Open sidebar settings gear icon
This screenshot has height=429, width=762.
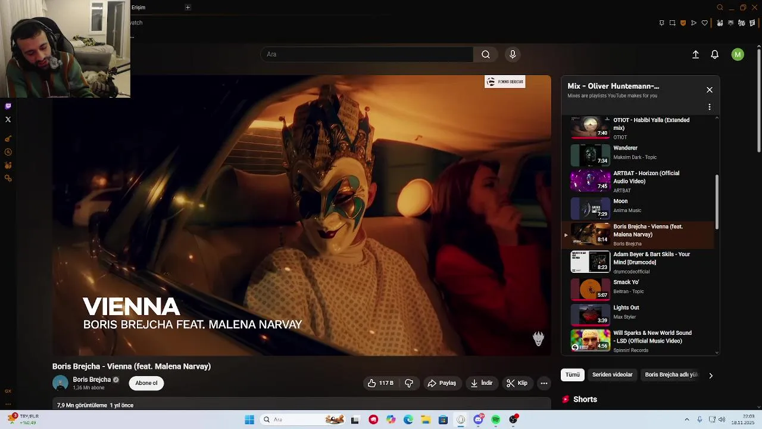pos(8,178)
